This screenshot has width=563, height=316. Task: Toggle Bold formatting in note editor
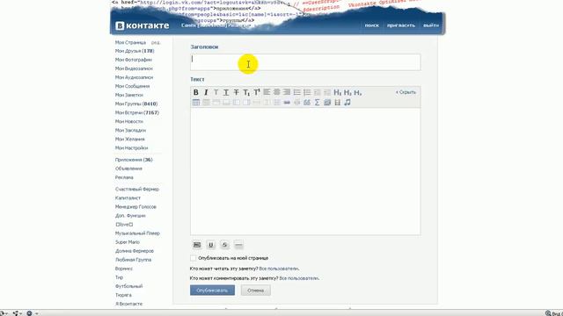(x=195, y=92)
